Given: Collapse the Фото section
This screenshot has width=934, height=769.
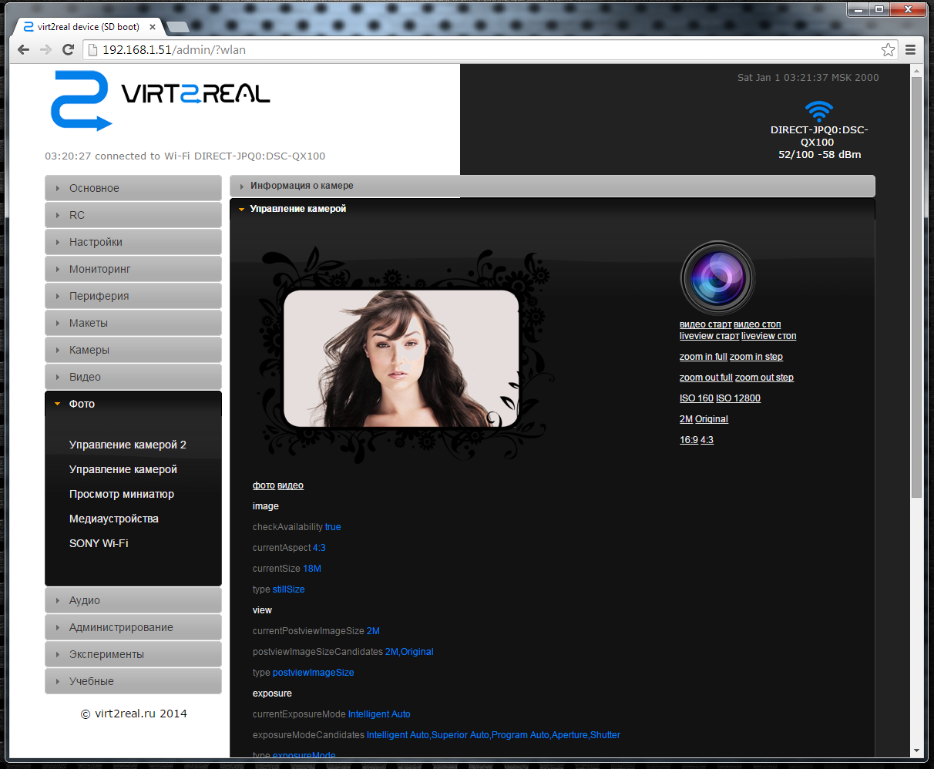Looking at the screenshot, I should (x=133, y=404).
